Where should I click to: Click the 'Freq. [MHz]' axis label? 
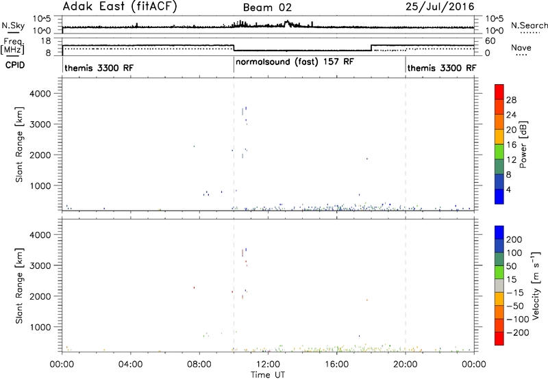tap(12, 47)
